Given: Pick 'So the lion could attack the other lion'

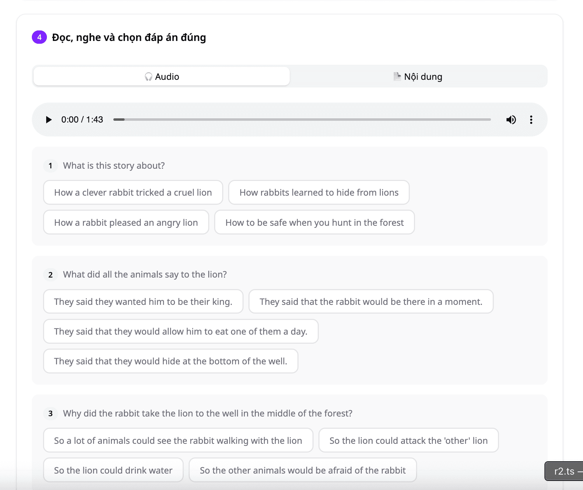Looking at the screenshot, I should tap(409, 440).
